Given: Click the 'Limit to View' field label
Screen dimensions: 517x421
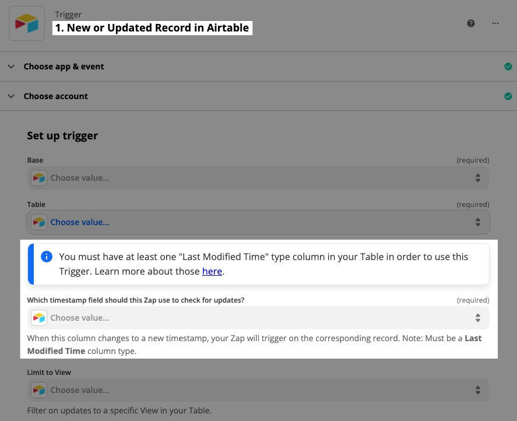Looking at the screenshot, I should point(49,372).
